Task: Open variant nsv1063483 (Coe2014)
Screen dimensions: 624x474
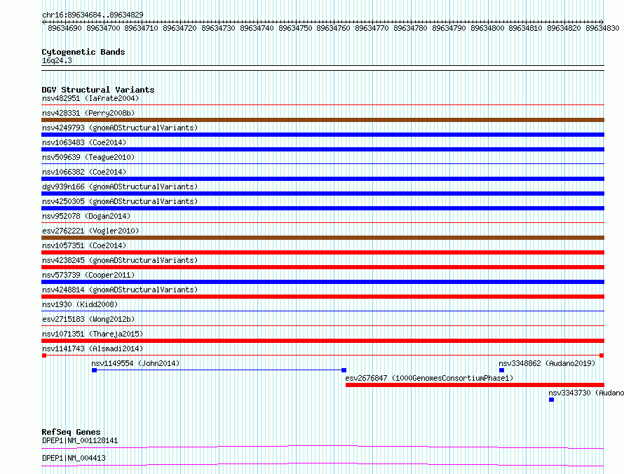Action: 84,142
